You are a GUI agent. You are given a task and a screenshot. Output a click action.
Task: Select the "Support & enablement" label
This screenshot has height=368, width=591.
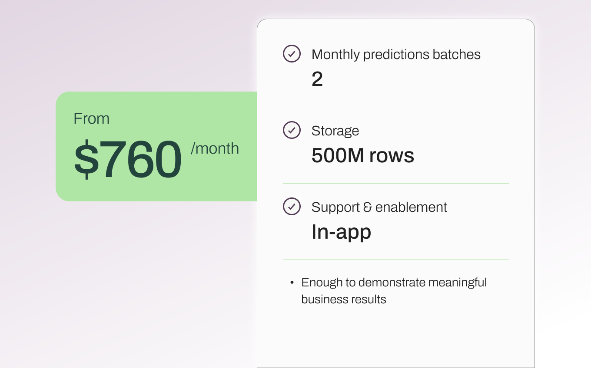coord(379,207)
